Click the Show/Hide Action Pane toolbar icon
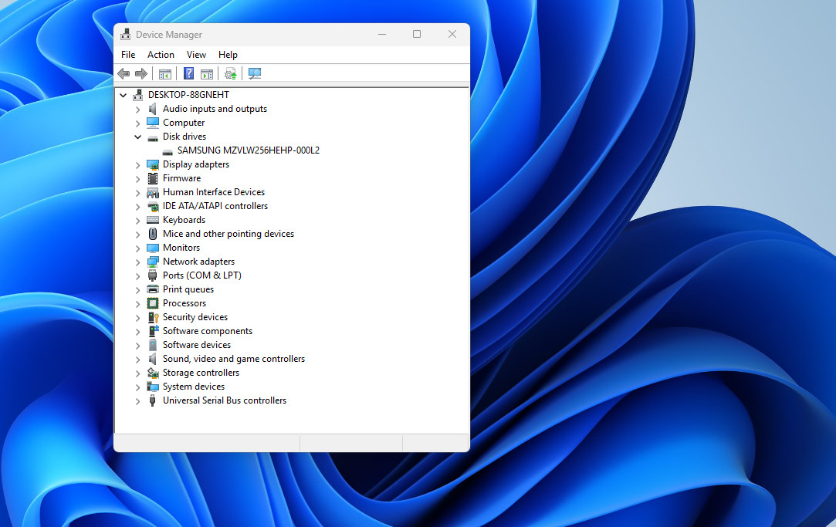Screen dimensions: 836x527 click(207, 74)
